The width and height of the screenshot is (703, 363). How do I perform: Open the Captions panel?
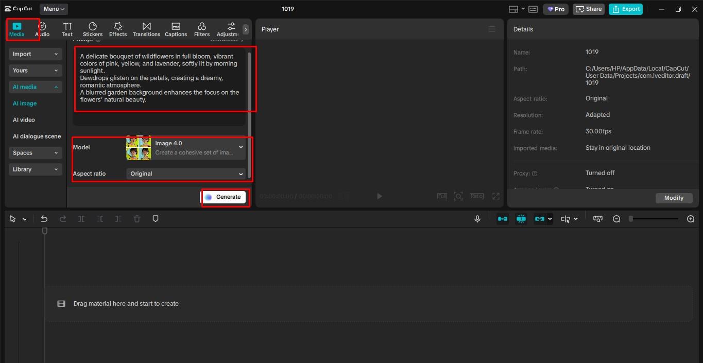coord(176,29)
